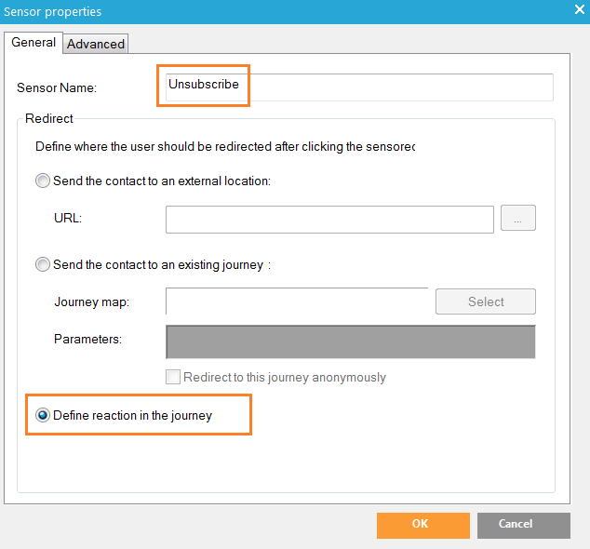590x549 pixels.
Task: Open the Advanced tab
Action: 96,44
